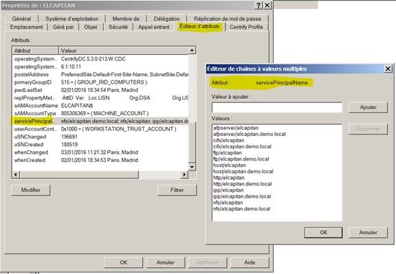The width and height of the screenshot is (396, 274).
Task: Click the Filtrer button
Action: coord(177,190)
